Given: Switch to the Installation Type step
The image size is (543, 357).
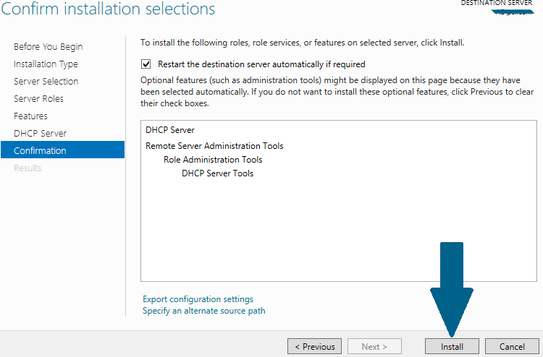Looking at the screenshot, I should pos(46,64).
